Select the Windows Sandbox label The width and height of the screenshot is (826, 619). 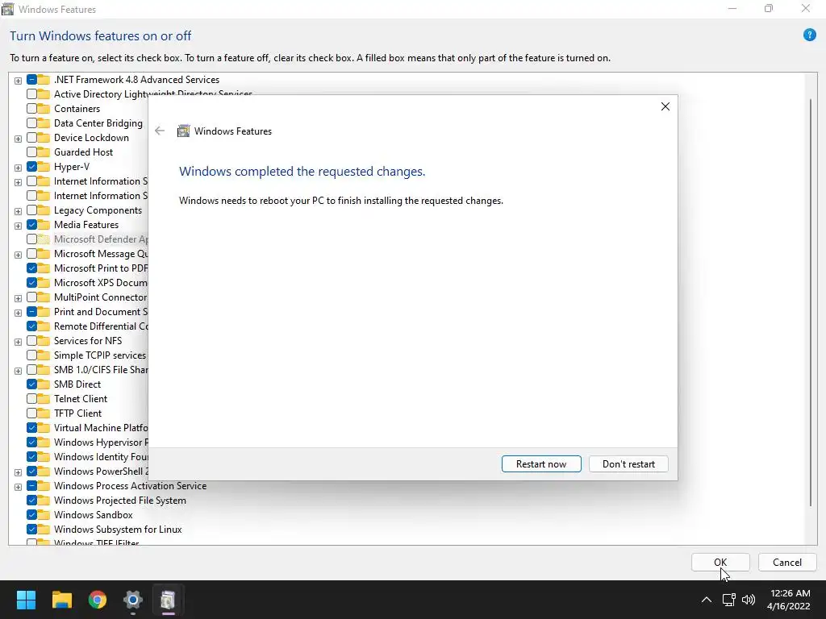94,515
